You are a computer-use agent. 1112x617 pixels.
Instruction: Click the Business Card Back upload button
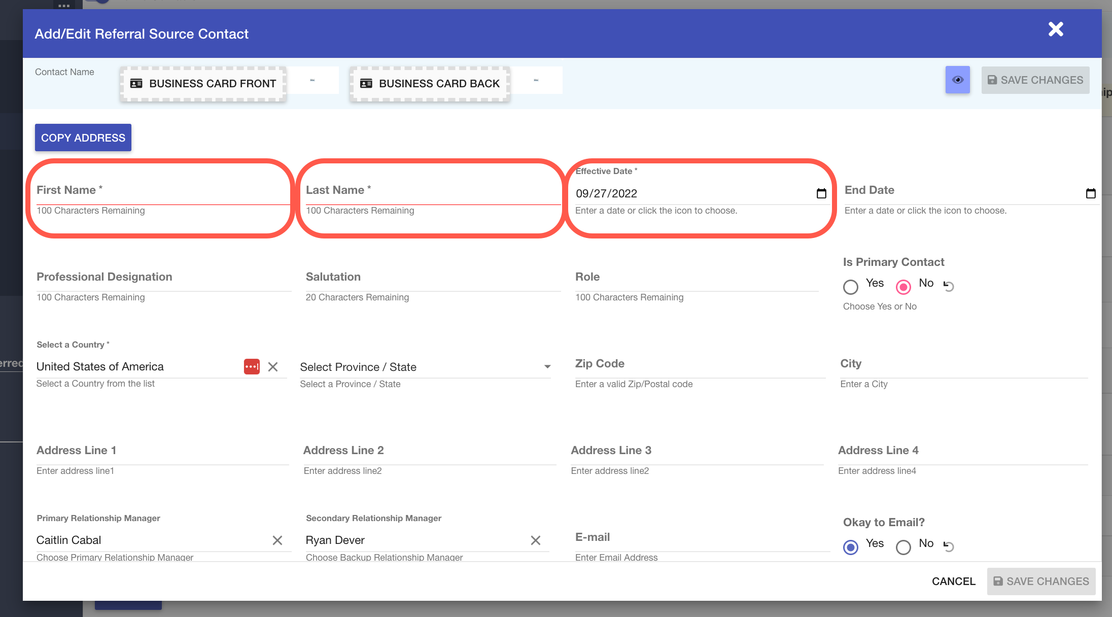coord(430,84)
